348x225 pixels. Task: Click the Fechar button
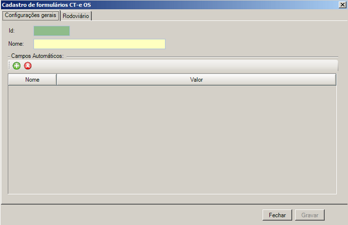point(277,215)
